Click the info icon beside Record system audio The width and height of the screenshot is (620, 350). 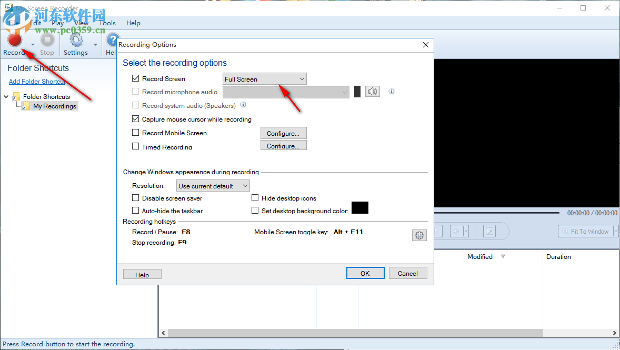coord(243,104)
